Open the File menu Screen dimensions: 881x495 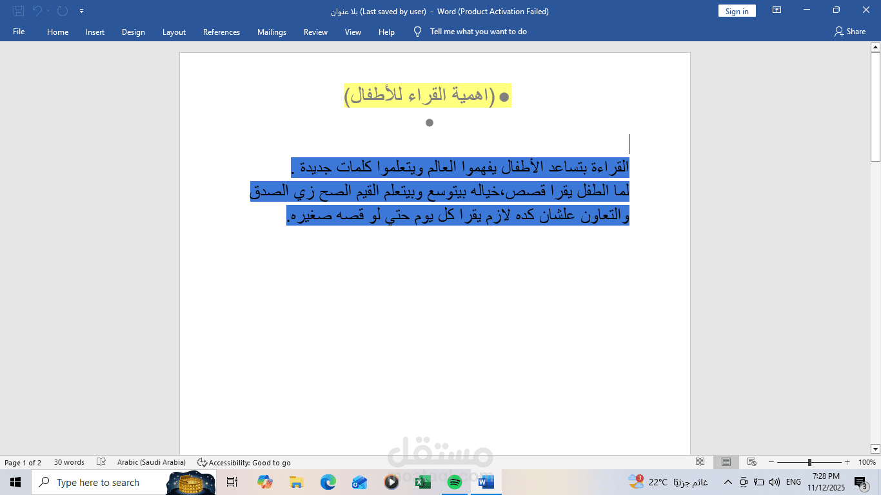(19, 32)
